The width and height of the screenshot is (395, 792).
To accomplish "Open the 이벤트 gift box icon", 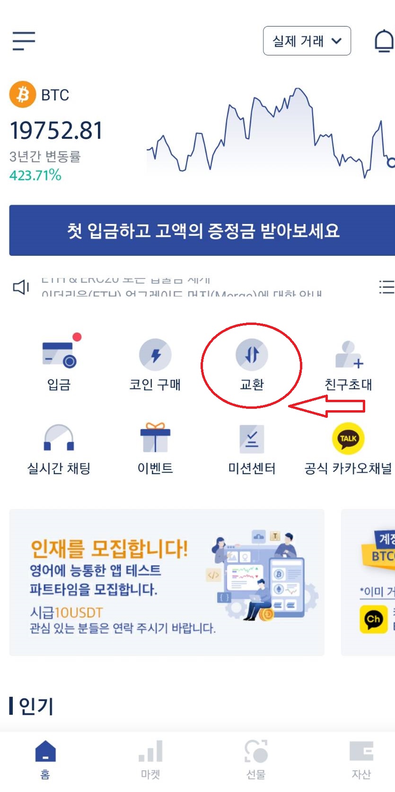I will [155, 437].
